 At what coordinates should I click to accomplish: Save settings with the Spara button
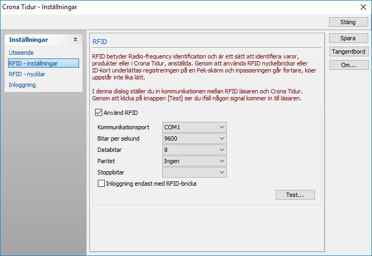pyautogui.click(x=348, y=38)
